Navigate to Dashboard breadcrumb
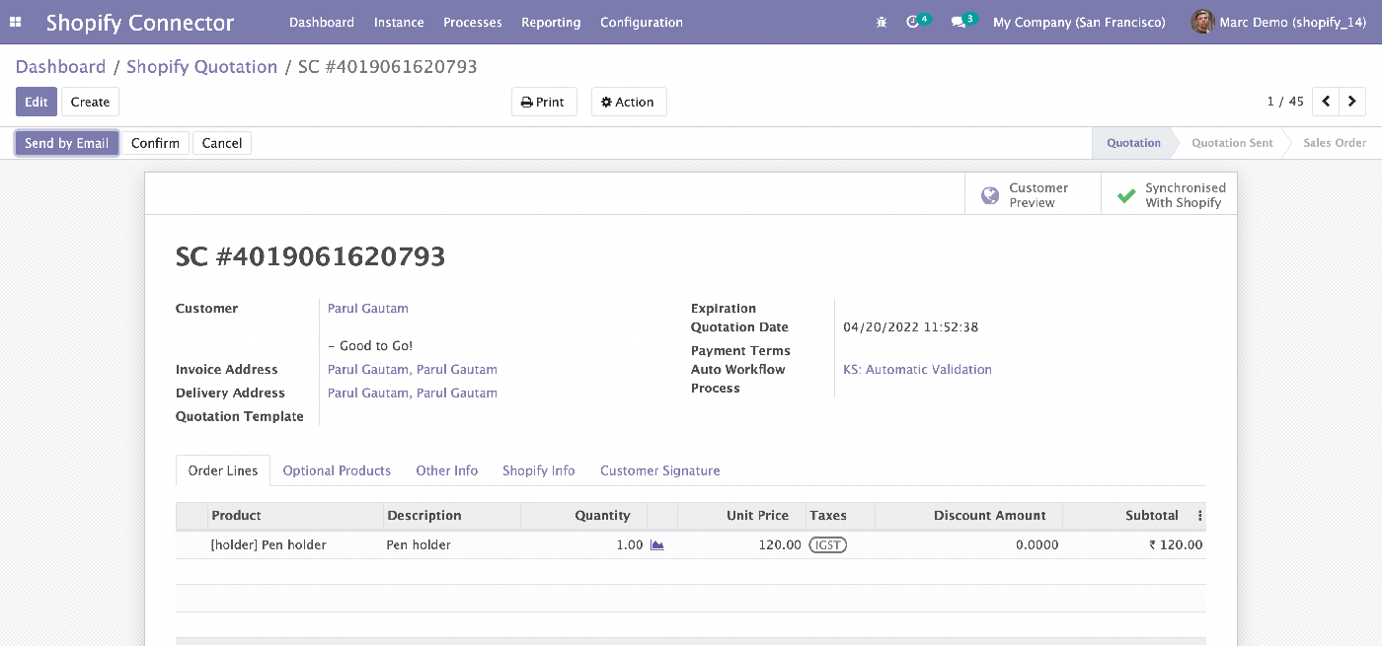Screen dimensions: 1382x646 pyautogui.click(x=60, y=67)
